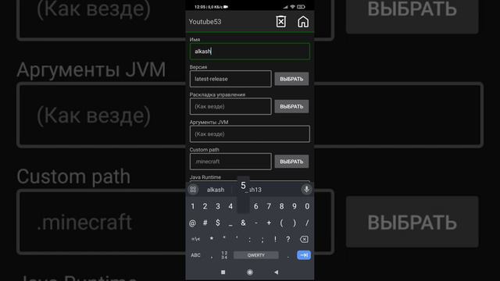The image size is (500, 281).
Task: Tap the ? question mark key
Action: pyautogui.click(x=288, y=240)
